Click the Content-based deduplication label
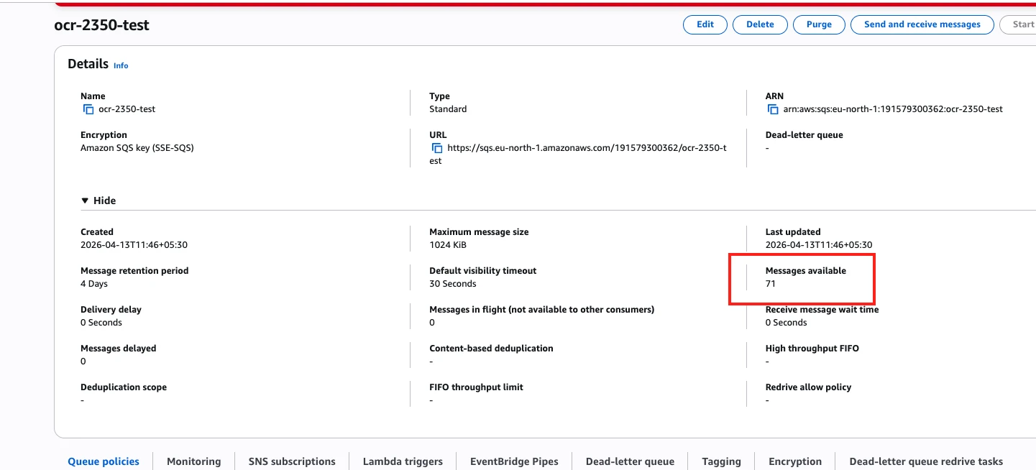The image size is (1036, 470). pos(491,349)
